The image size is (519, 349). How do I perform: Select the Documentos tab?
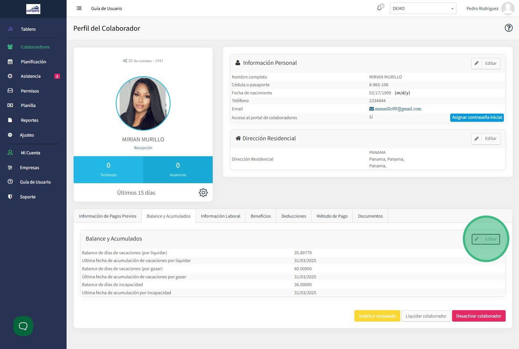(x=370, y=216)
